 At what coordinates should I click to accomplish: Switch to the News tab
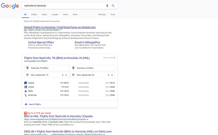(x=66, y=14)
